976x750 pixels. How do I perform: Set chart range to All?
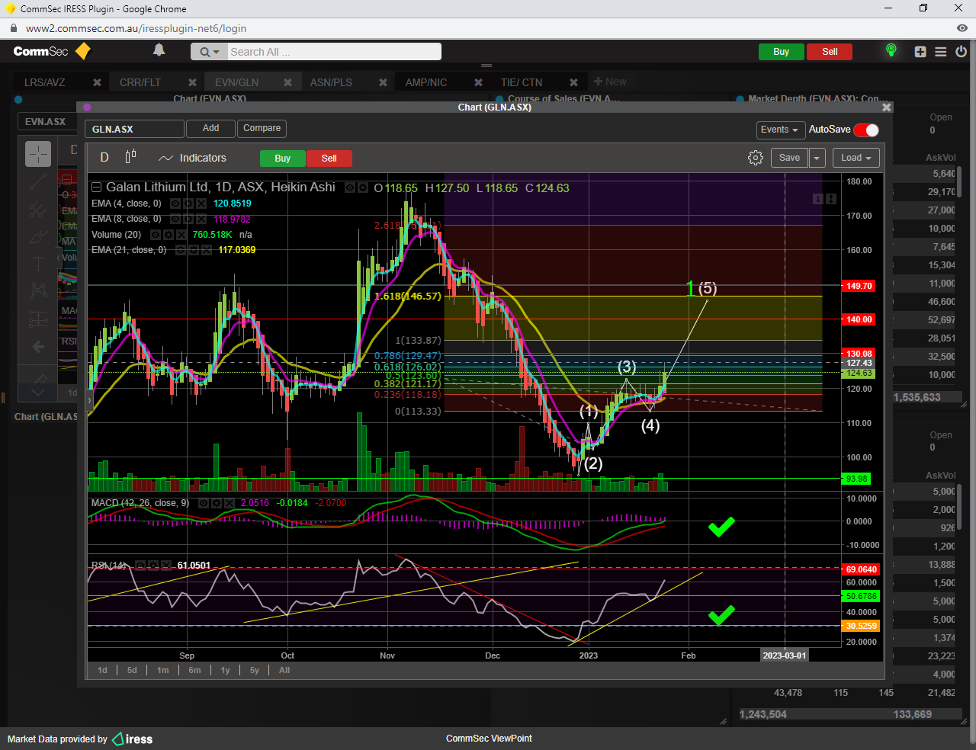(x=284, y=671)
